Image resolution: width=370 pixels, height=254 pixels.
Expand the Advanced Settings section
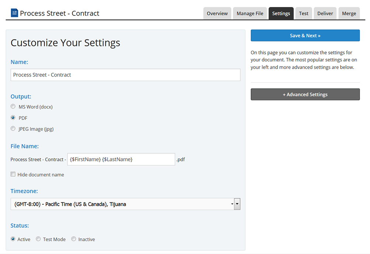(x=305, y=94)
